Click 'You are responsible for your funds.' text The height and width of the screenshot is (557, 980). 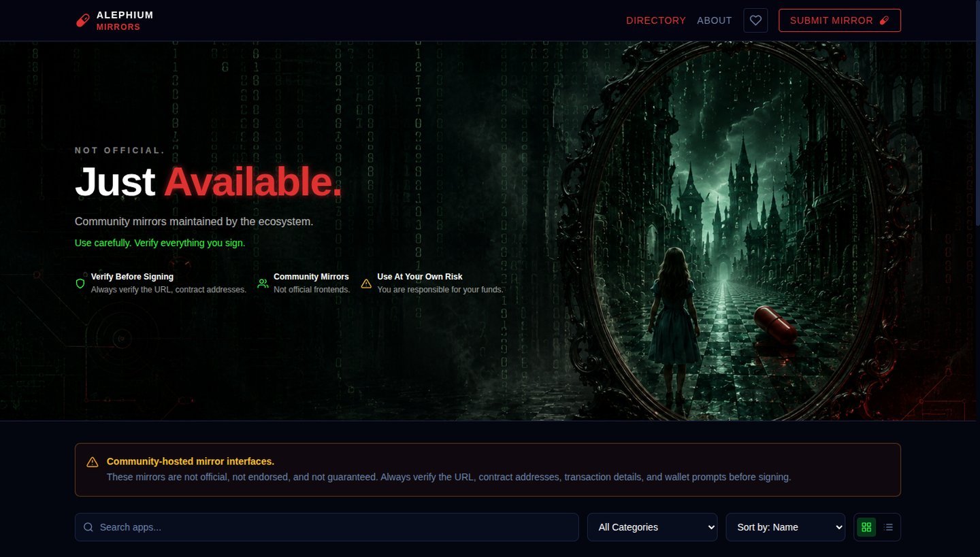[440, 289]
